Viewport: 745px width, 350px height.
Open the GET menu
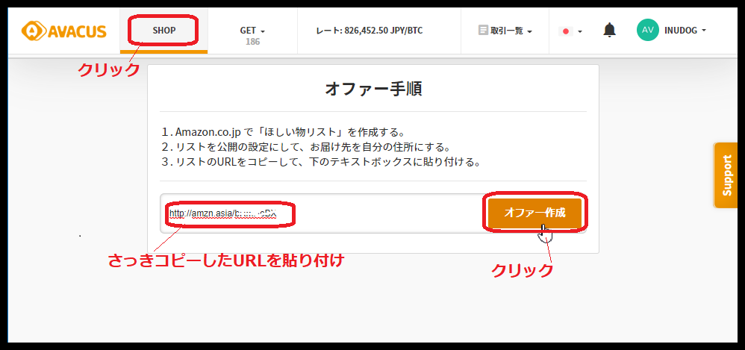pos(249,31)
